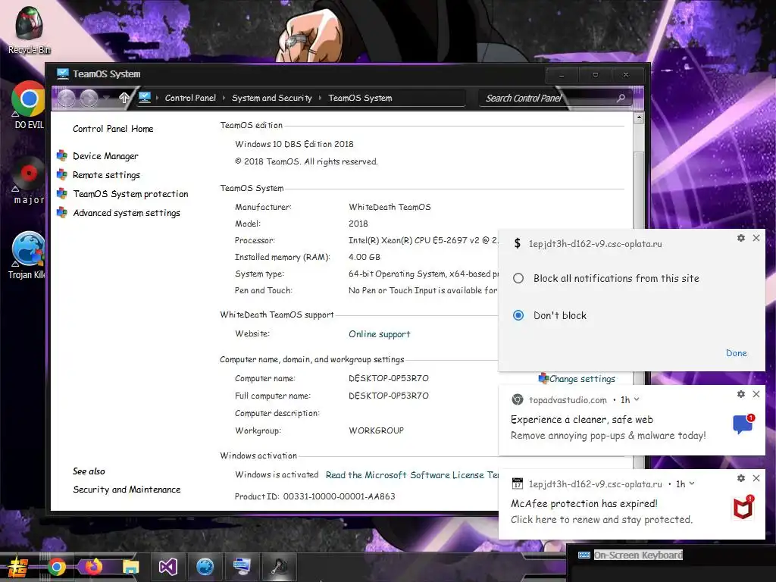Open settings gear on McAfee notification

tap(741, 478)
